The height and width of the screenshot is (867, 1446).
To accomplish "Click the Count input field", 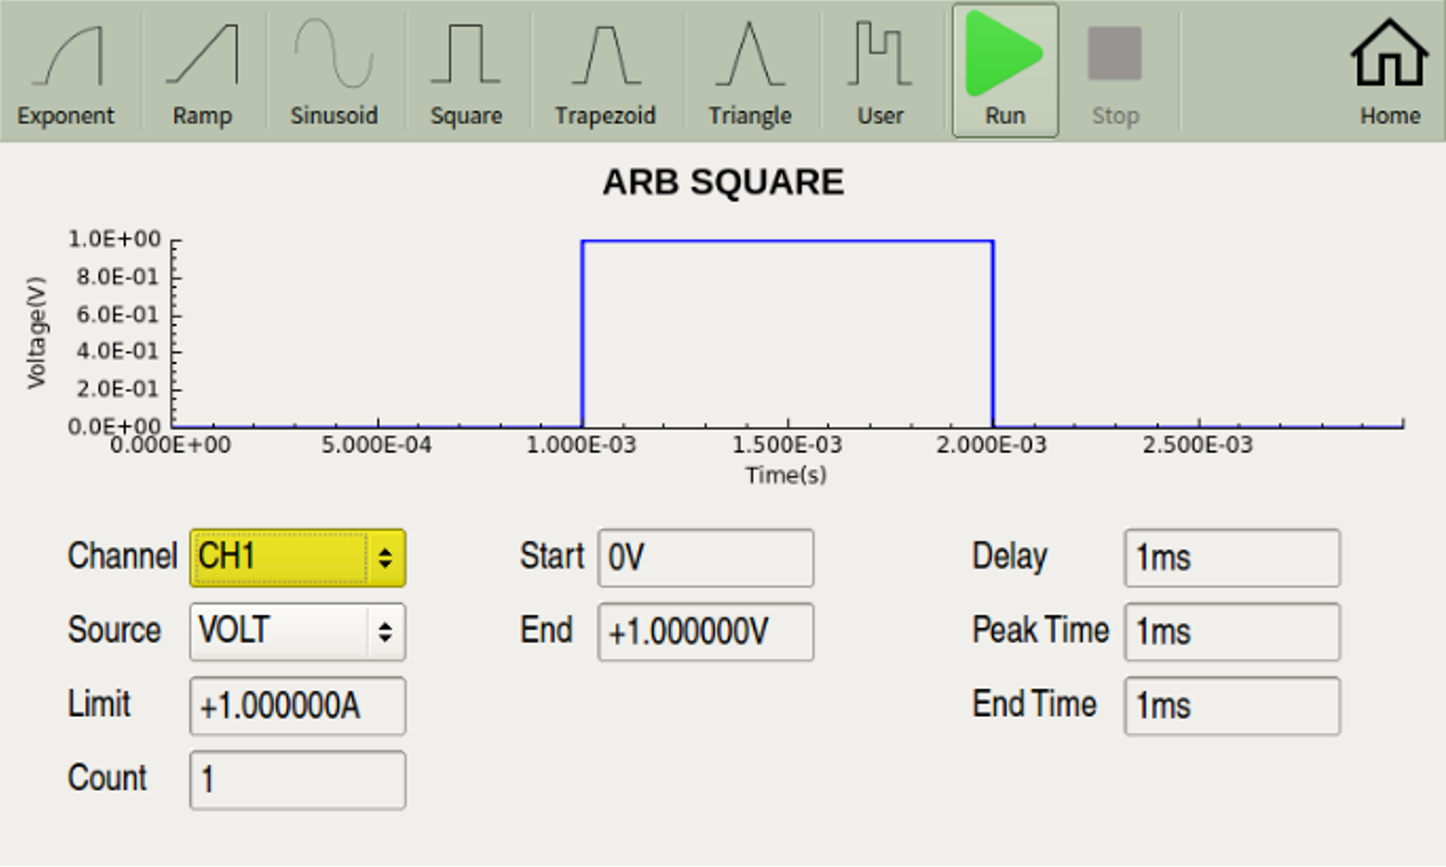I will coord(297,780).
